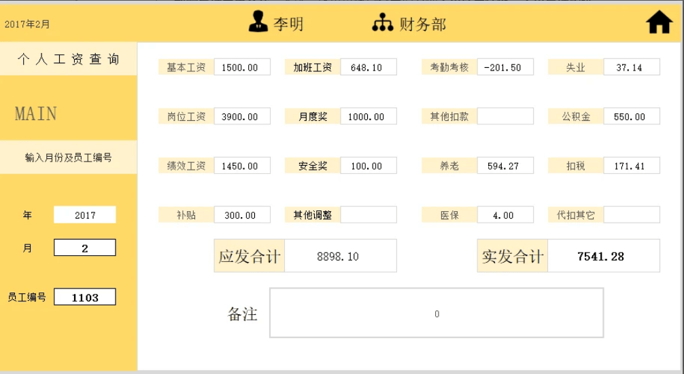This screenshot has width=684, height=374.
Task: Select the 基本工资 value 1500.00
Action: (x=242, y=67)
